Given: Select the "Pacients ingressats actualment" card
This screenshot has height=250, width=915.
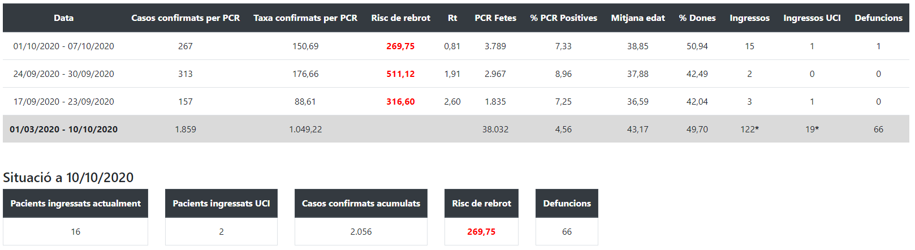Looking at the screenshot, I should 75,204.
